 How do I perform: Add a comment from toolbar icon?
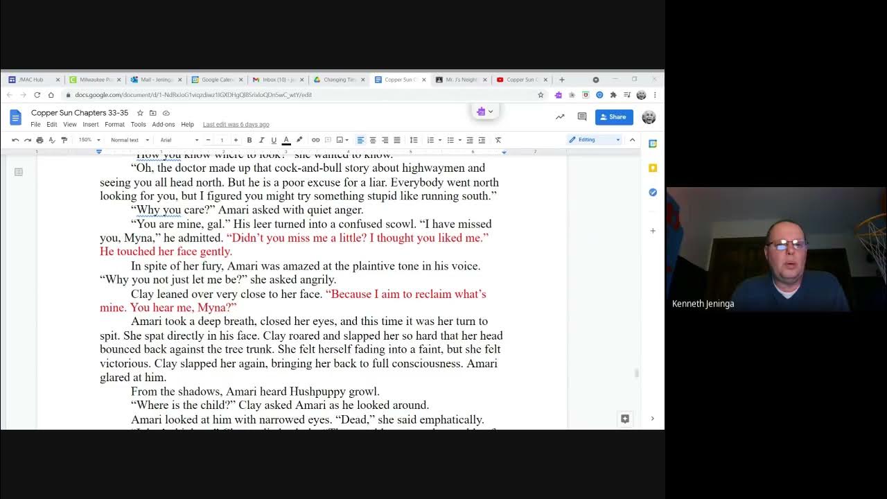click(x=328, y=140)
